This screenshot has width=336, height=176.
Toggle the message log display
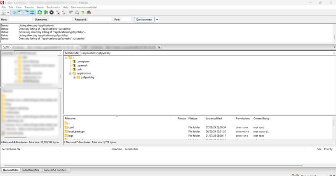15,13
